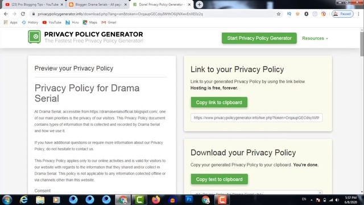Viewport: 364px width, 205px height.
Task: Click the EN language indicator in tray
Action: 304,199
